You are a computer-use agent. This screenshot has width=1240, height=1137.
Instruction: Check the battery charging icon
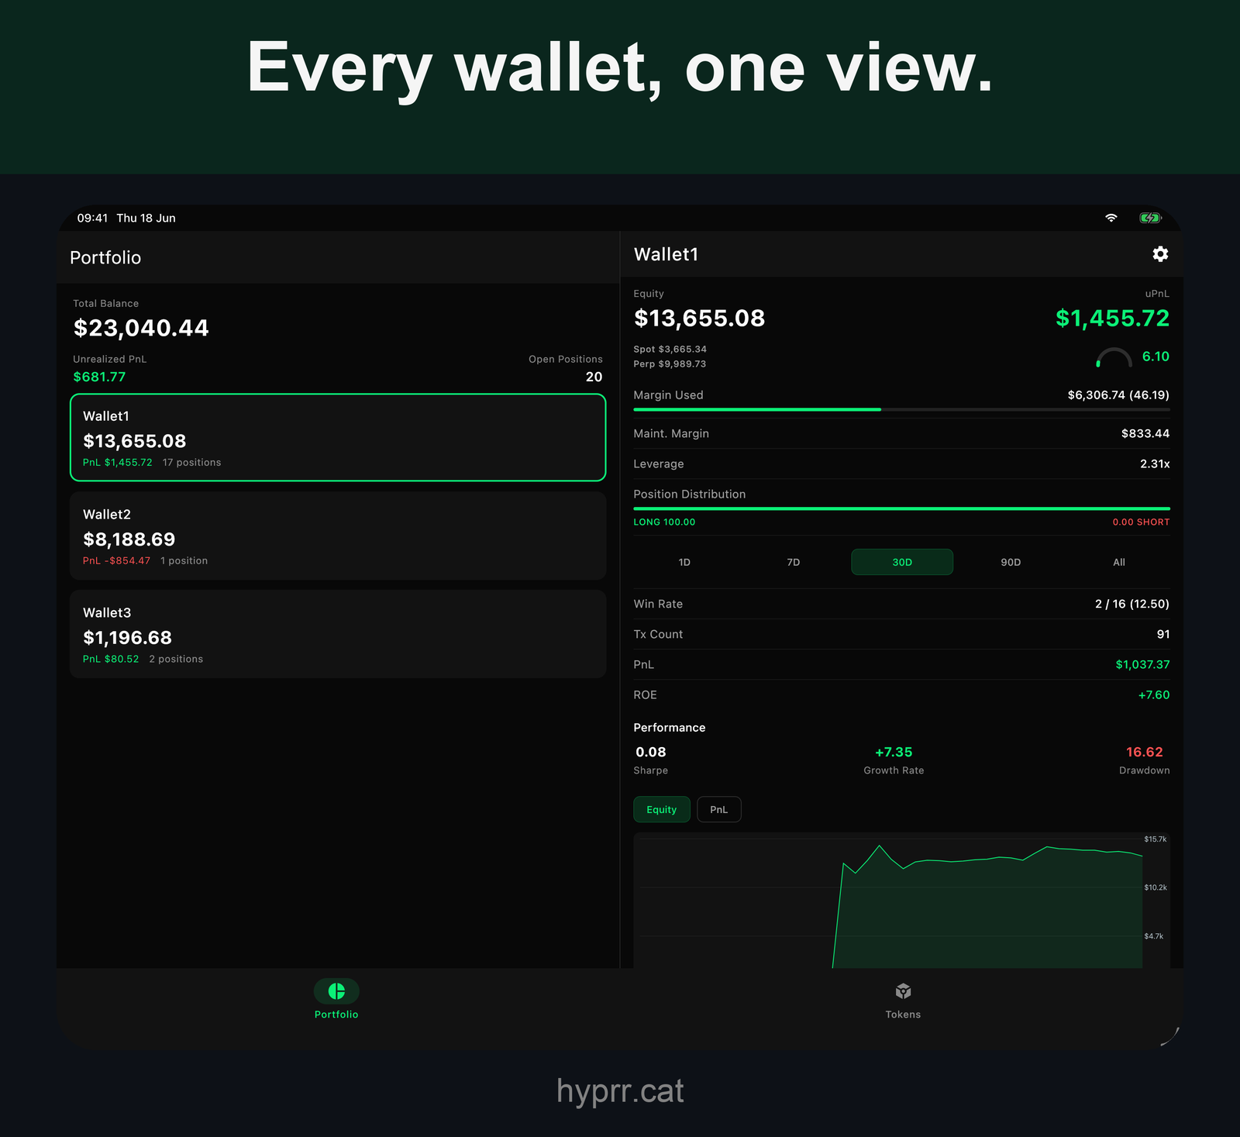tap(1150, 218)
